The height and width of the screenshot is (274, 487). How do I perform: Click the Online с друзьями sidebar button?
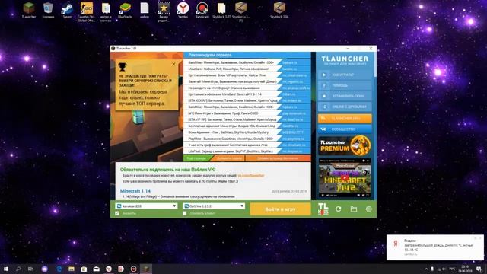[345, 107]
